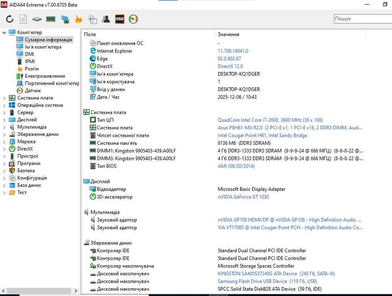The width and height of the screenshot is (392, 296).
Task: Expand the DirectX tree node
Action: [4, 149]
